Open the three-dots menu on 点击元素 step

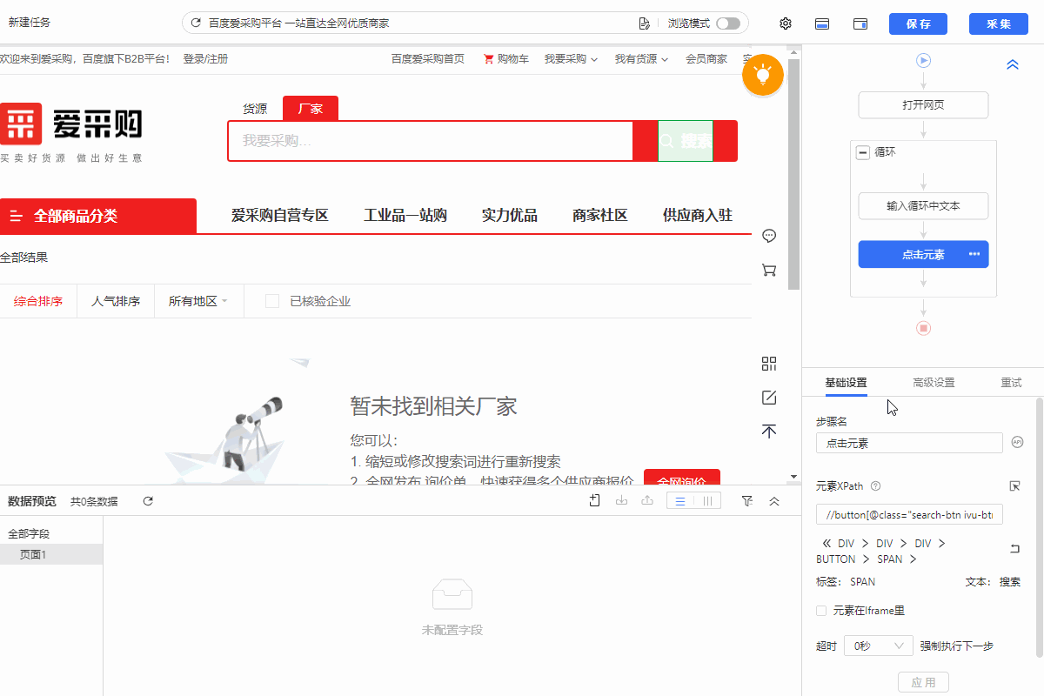pyautogui.click(x=974, y=254)
